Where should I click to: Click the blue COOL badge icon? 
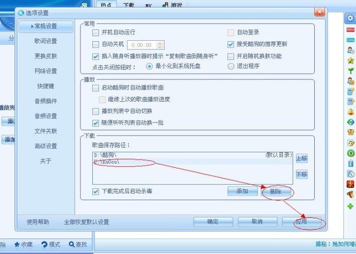350,40
